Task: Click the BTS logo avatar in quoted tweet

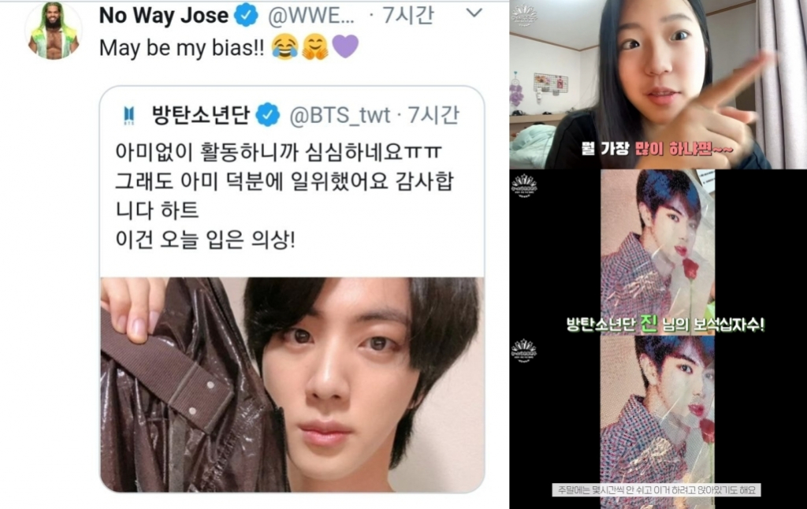Action: (129, 115)
